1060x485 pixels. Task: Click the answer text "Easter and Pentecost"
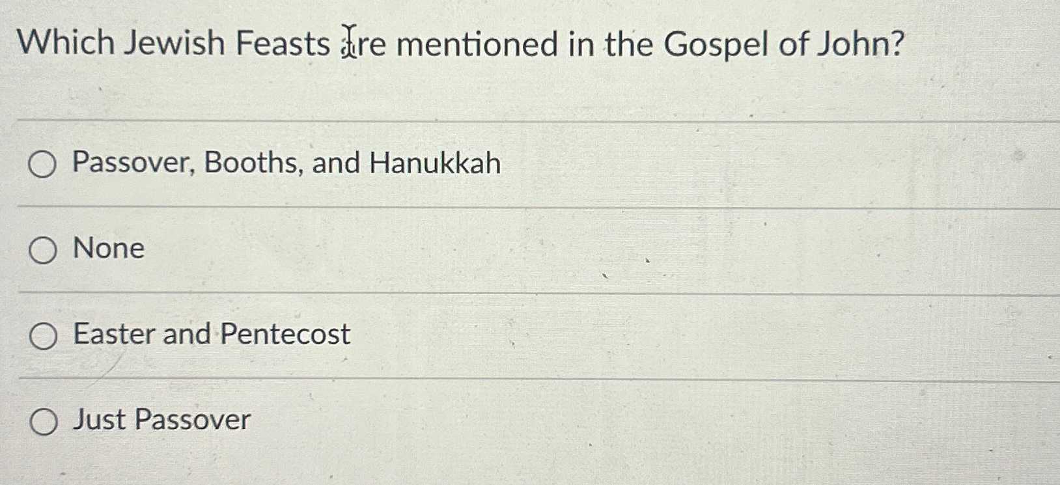(212, 335)
